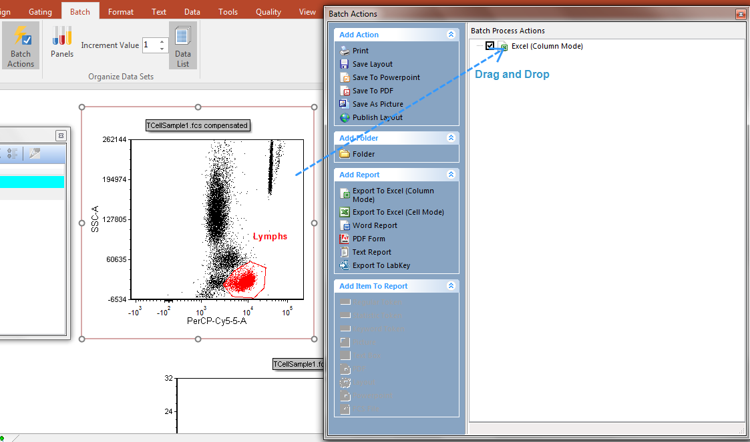Click Export To Excel (Cell Mode)
750x442 pixels.
(x=398, y=212)
